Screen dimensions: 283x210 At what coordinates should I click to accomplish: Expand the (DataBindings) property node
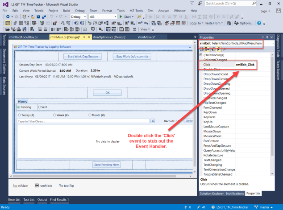coord(201,55)
